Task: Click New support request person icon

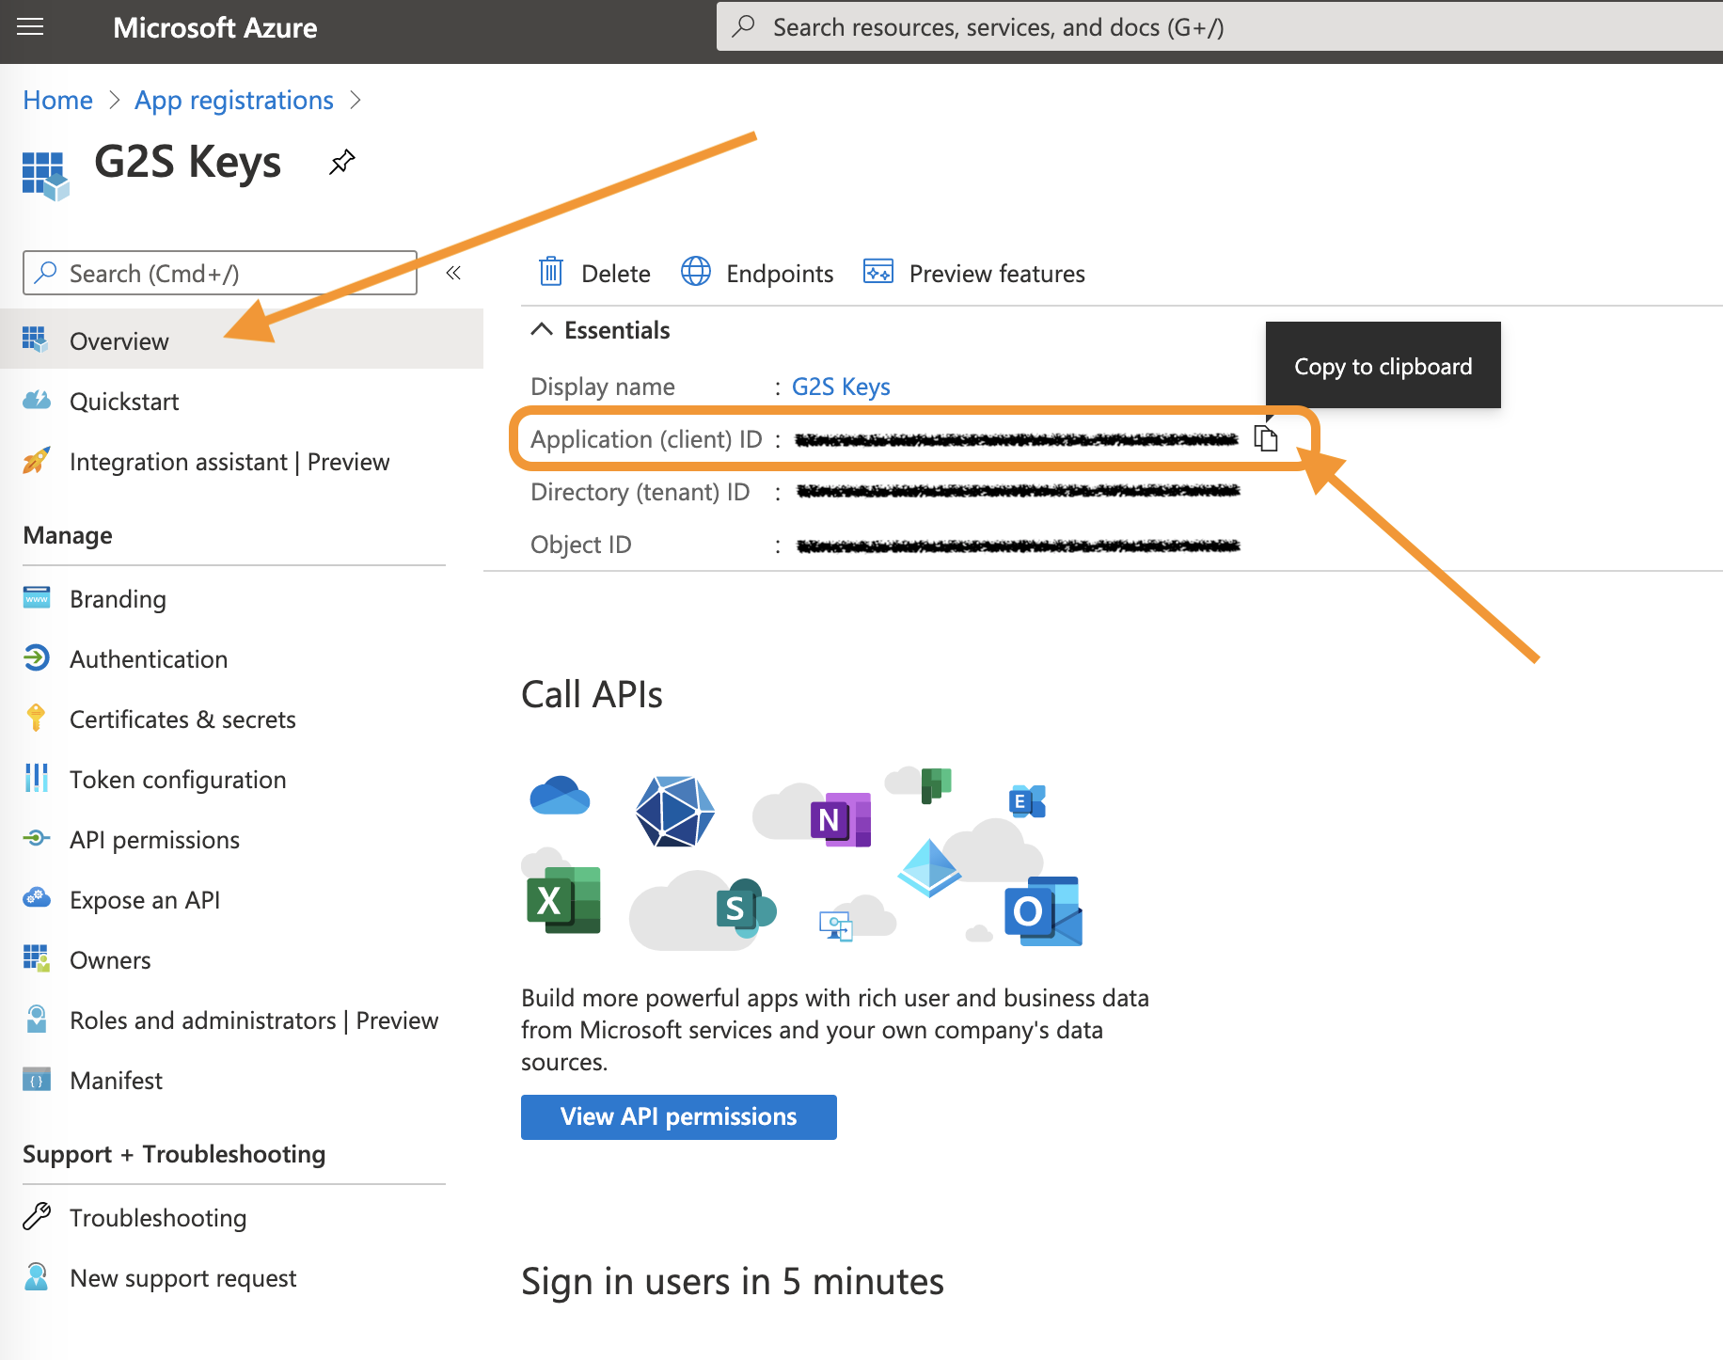Action: coord(36,1276)
